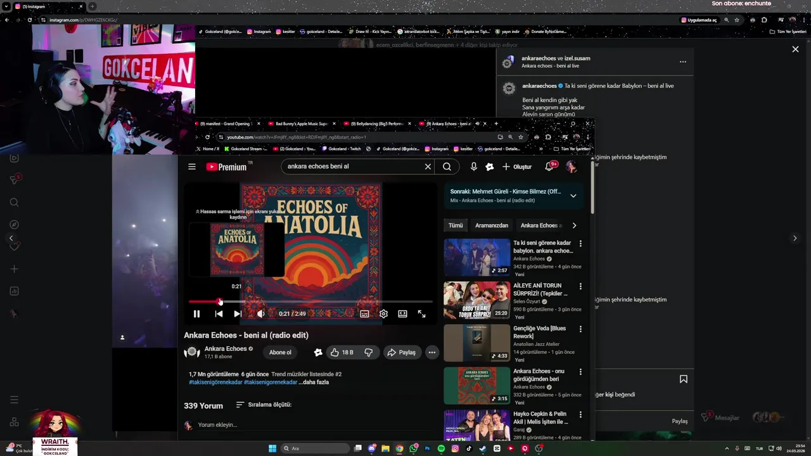Show more filter chips with arrow
The width and height of the screenshot is (811, 456).
coord(574,225)
